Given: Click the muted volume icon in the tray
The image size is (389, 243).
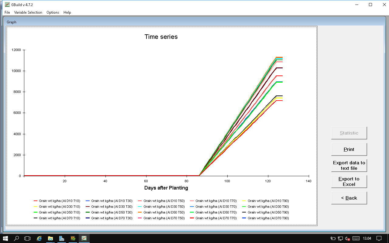Looking at the screenshot, I should point(348,238).
